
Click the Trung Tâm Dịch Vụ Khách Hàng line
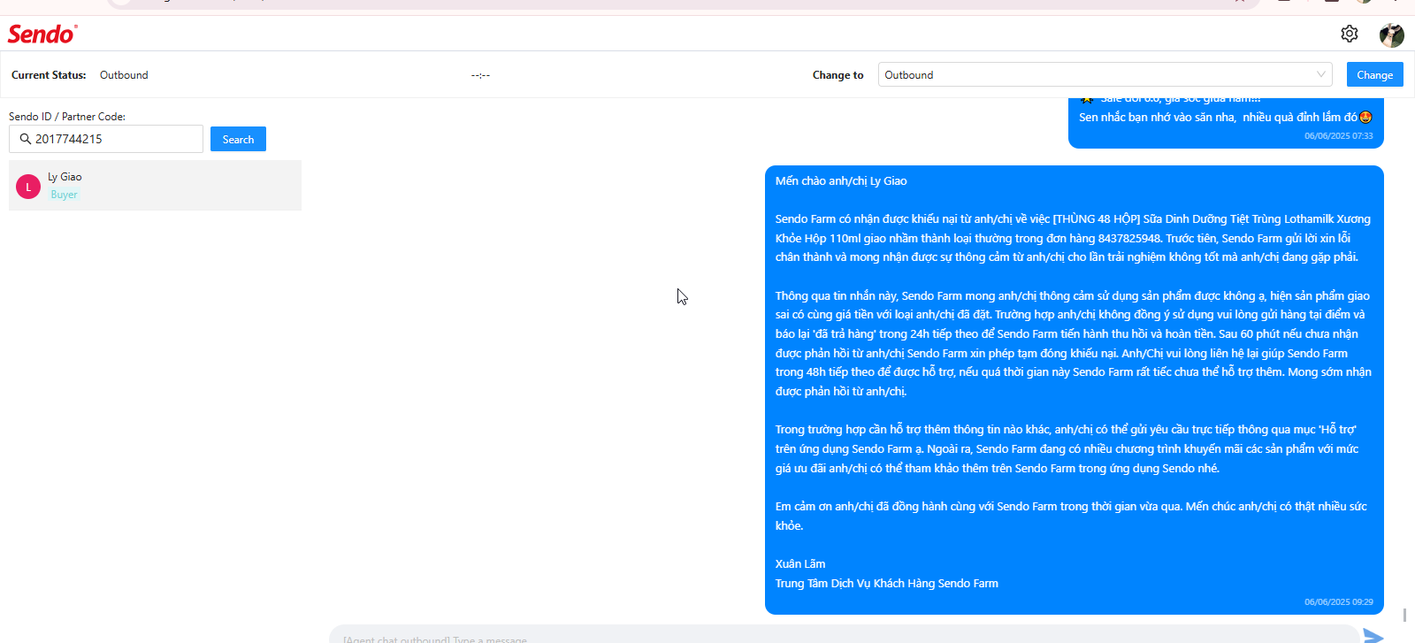(x=887, y=583)
